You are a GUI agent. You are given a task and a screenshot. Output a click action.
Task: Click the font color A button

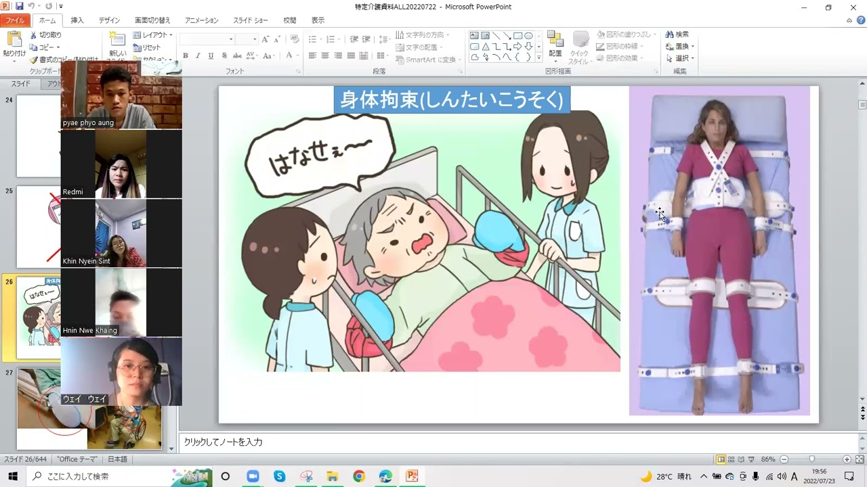coord(289,56)
